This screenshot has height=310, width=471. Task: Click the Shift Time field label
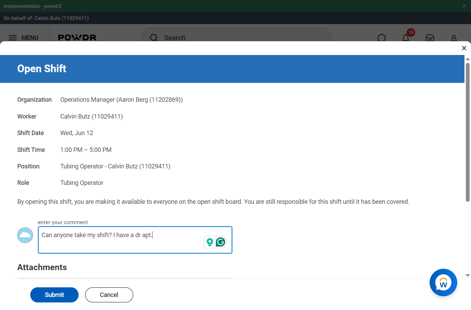(x=31, y=150)
